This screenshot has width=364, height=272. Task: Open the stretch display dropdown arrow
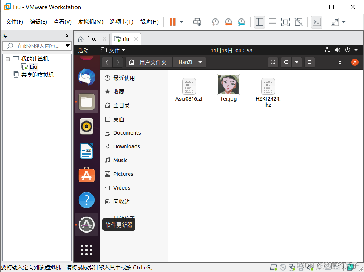tap(344, 22)
